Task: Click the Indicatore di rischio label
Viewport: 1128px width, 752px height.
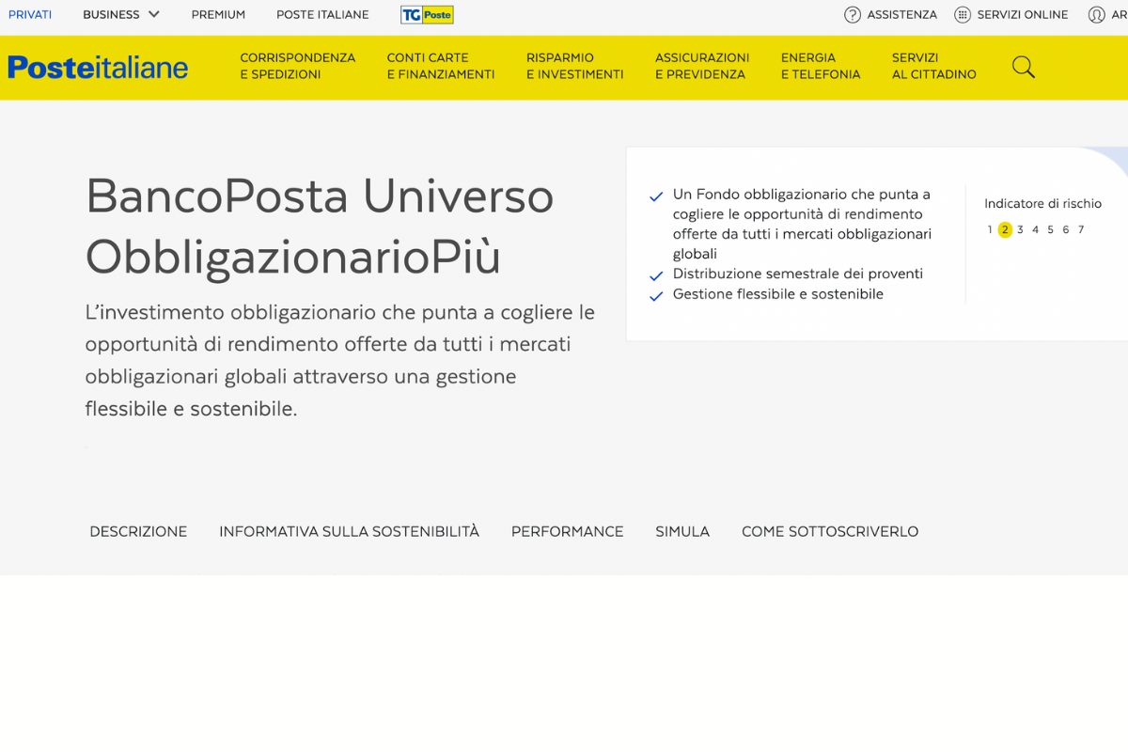Action: [1043, 203]
